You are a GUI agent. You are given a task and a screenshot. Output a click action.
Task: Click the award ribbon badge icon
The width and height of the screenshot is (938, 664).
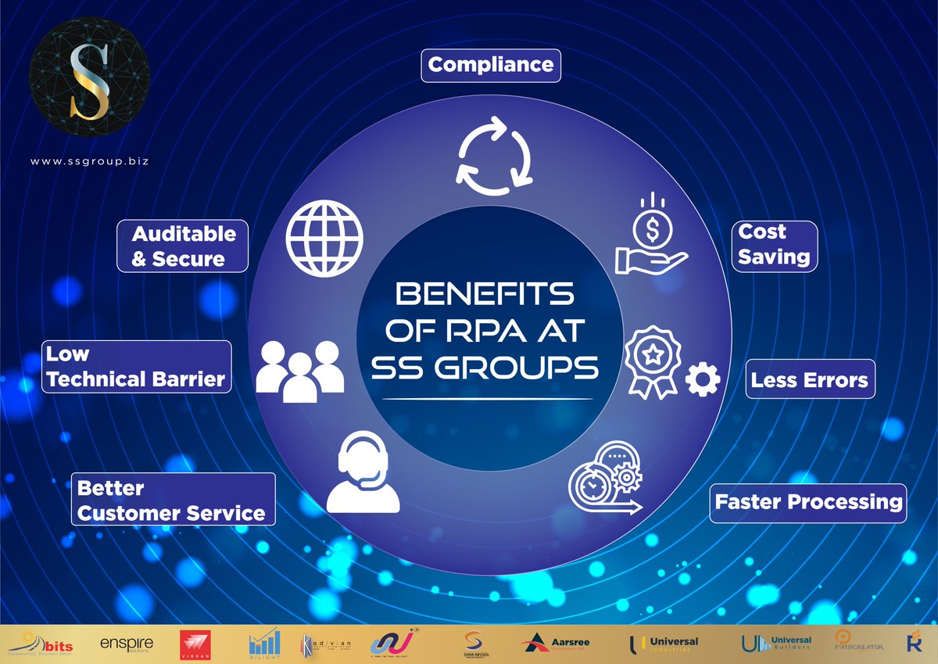coord(652,361)
